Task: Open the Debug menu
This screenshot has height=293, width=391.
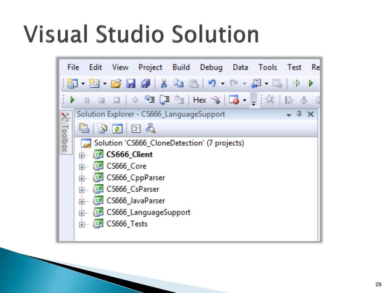Action: (x=211, y=68)
